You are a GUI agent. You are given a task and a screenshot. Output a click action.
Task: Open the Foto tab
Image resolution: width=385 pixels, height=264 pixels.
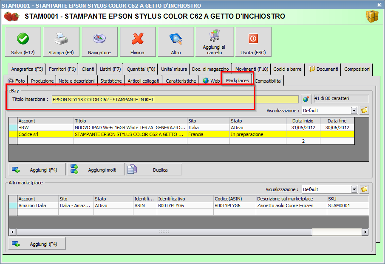16,81
